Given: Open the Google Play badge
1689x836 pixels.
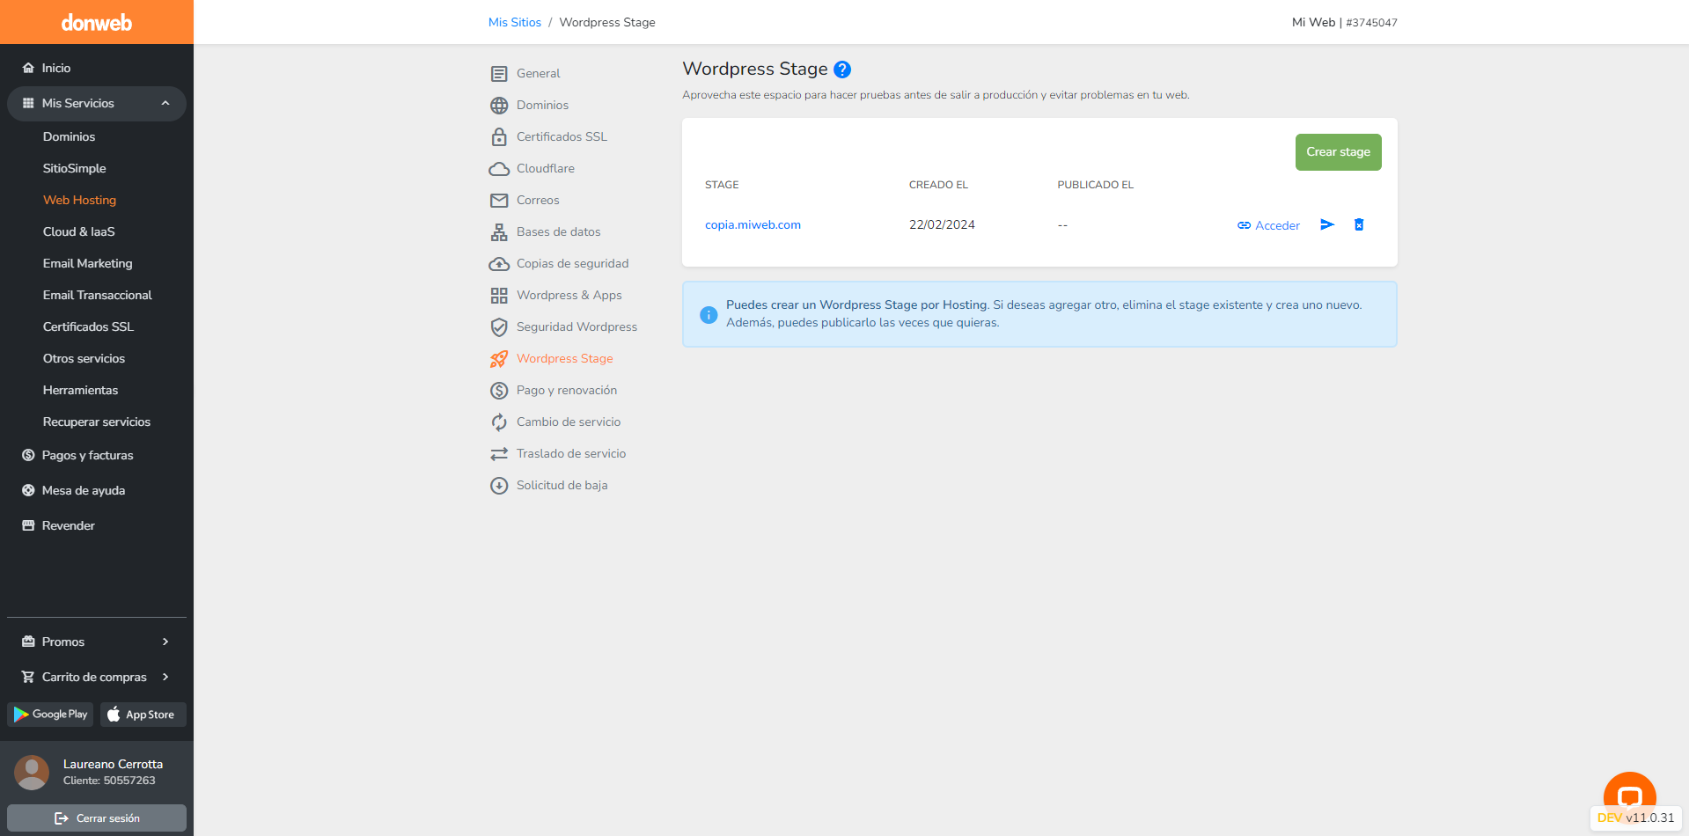Looking at the screenshot, I should pyautogui.click(x=50, y=715).
